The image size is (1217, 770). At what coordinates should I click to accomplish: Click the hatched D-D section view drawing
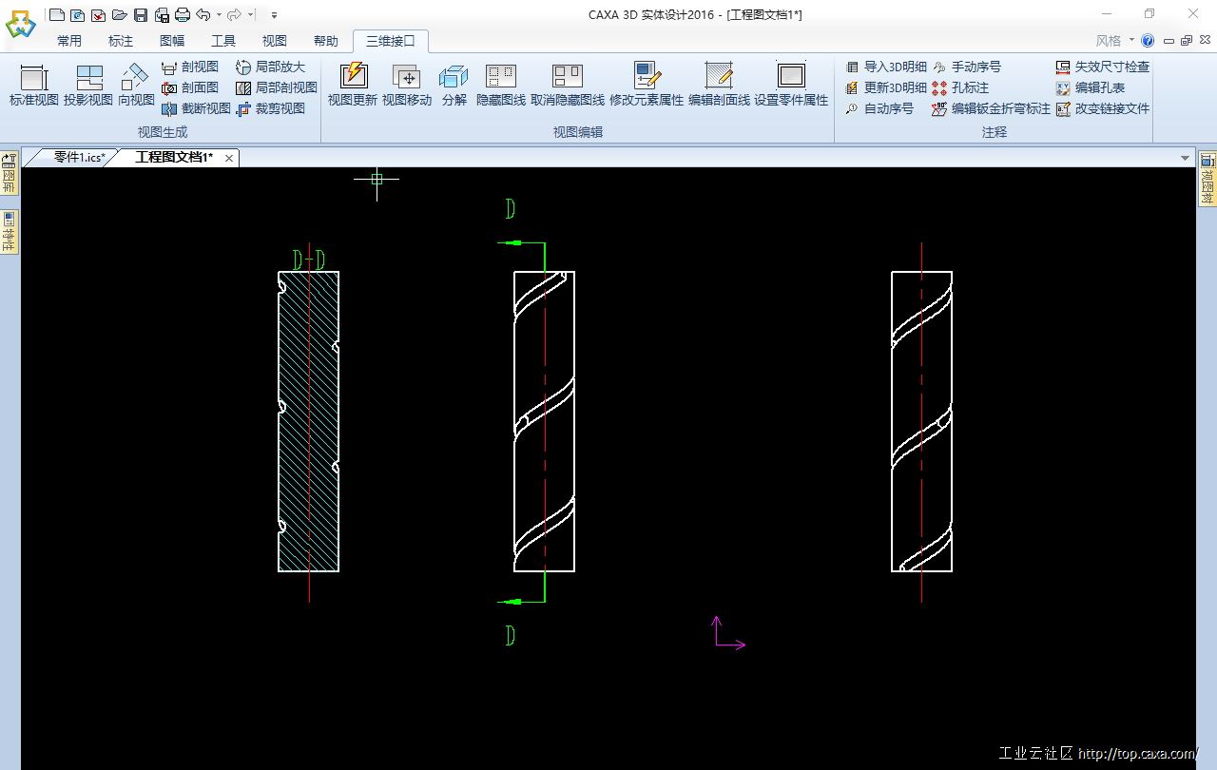coord(309,421)
